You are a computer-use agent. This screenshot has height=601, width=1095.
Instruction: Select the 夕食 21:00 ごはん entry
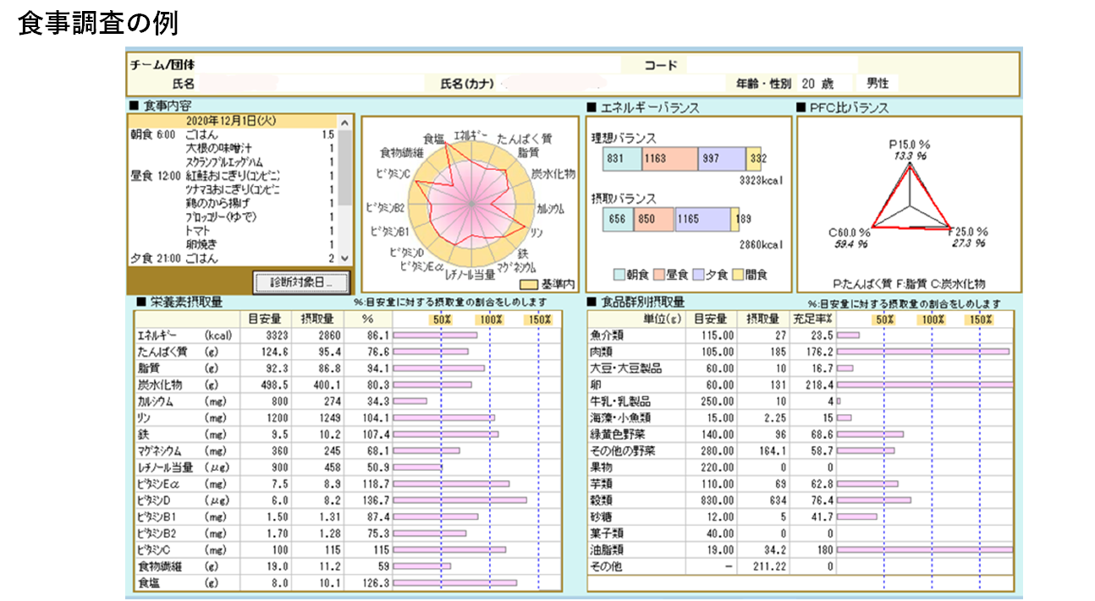click(233, 258)
